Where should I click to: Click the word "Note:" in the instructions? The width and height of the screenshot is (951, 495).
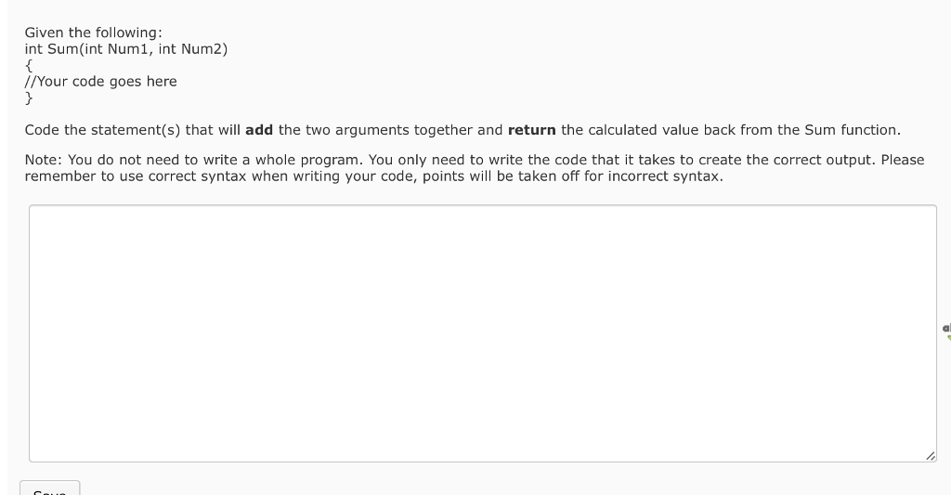(44, 160)
